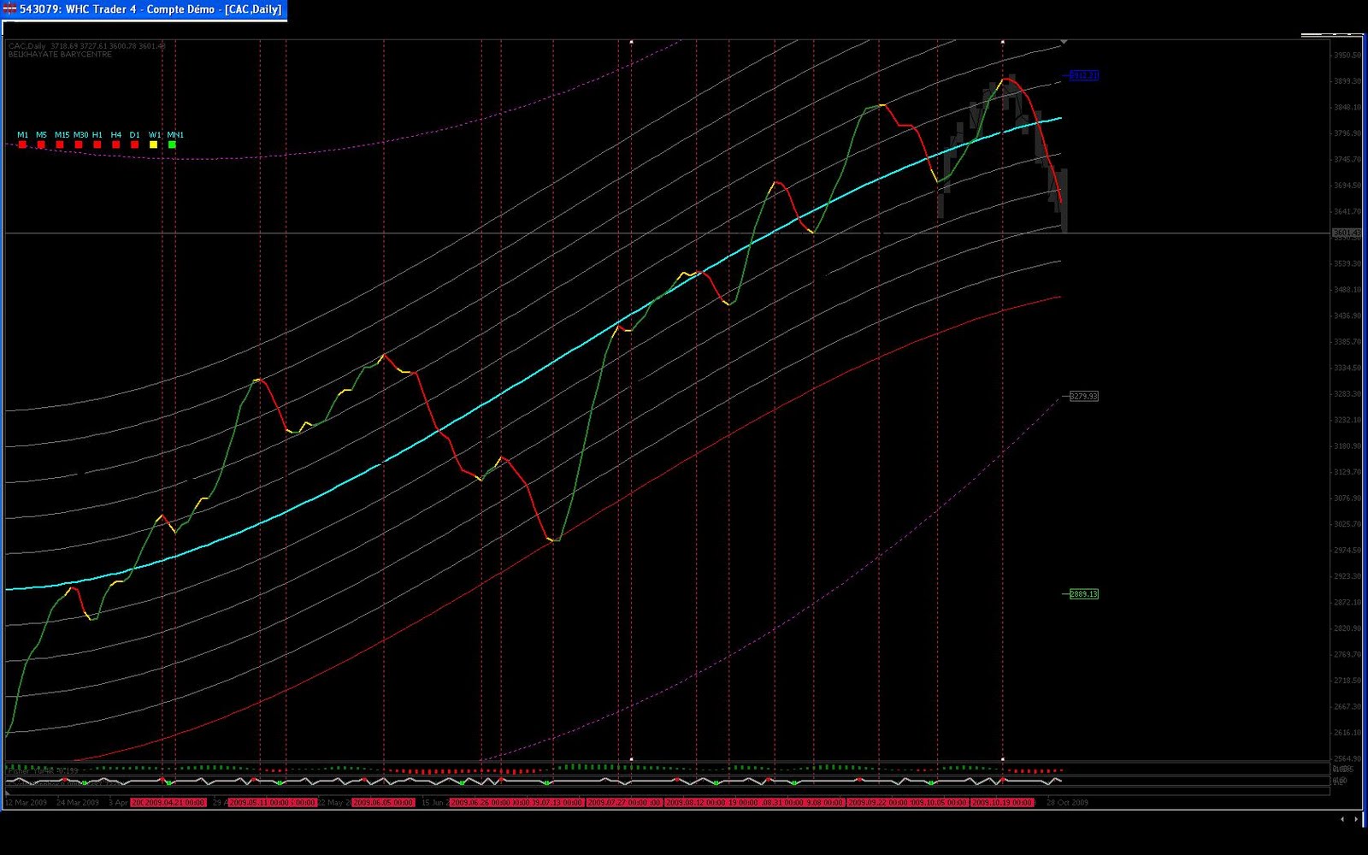
Task: Click the chart shift triangle marker at top
Action: point(1064,41)
